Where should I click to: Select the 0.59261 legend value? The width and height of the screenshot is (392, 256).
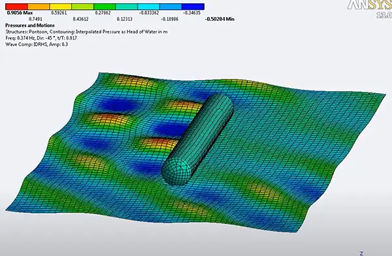point(59,13)
